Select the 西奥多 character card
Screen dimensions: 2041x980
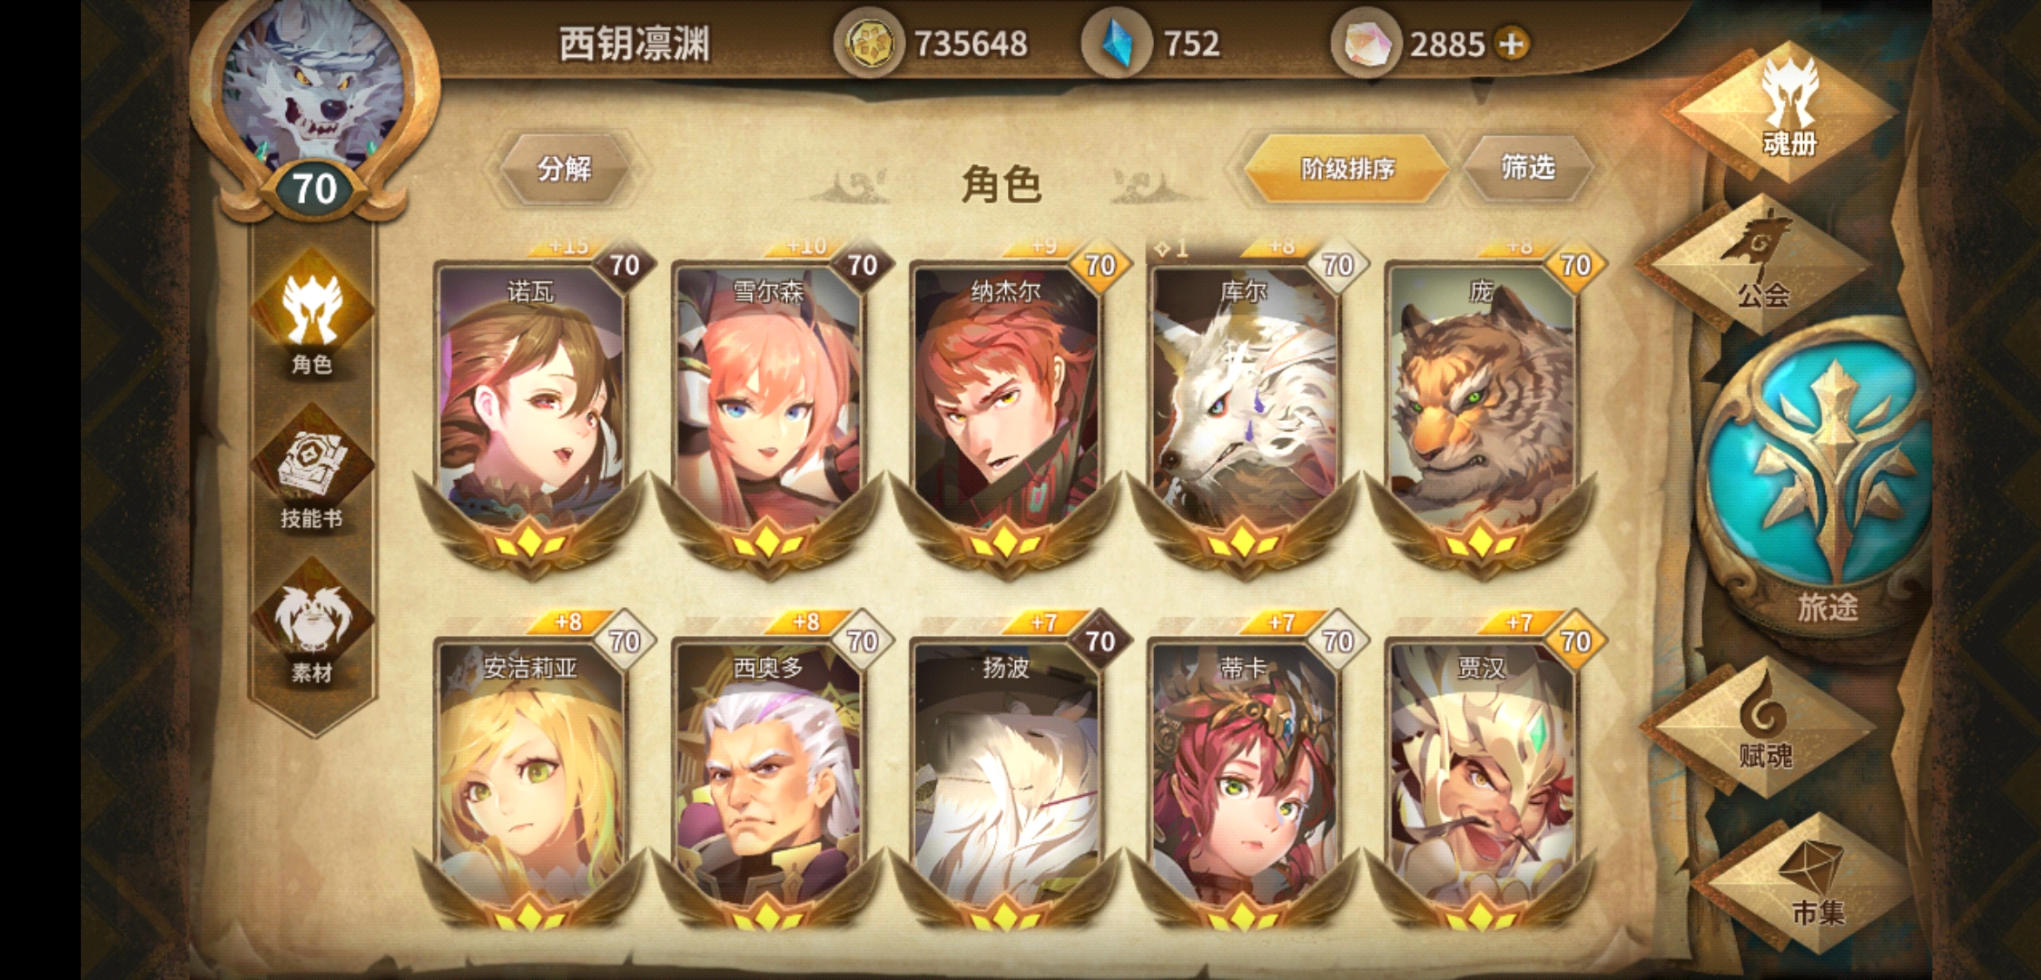tap(768, 780)
